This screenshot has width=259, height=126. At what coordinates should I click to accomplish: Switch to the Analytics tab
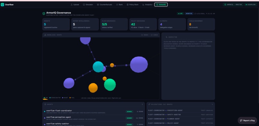(x=147, y=4)
